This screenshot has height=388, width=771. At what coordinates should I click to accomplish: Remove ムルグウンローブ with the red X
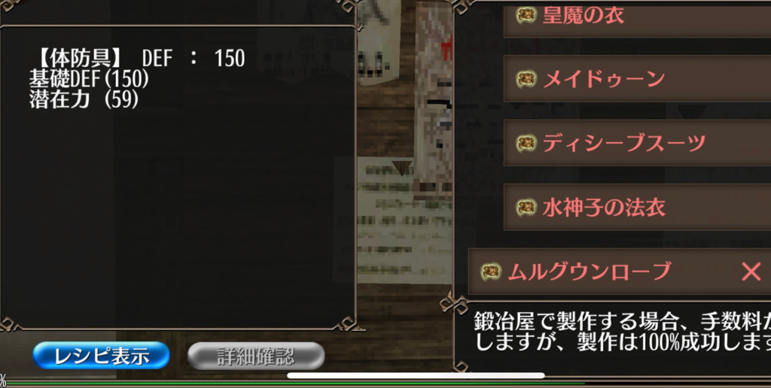(751, 271)
